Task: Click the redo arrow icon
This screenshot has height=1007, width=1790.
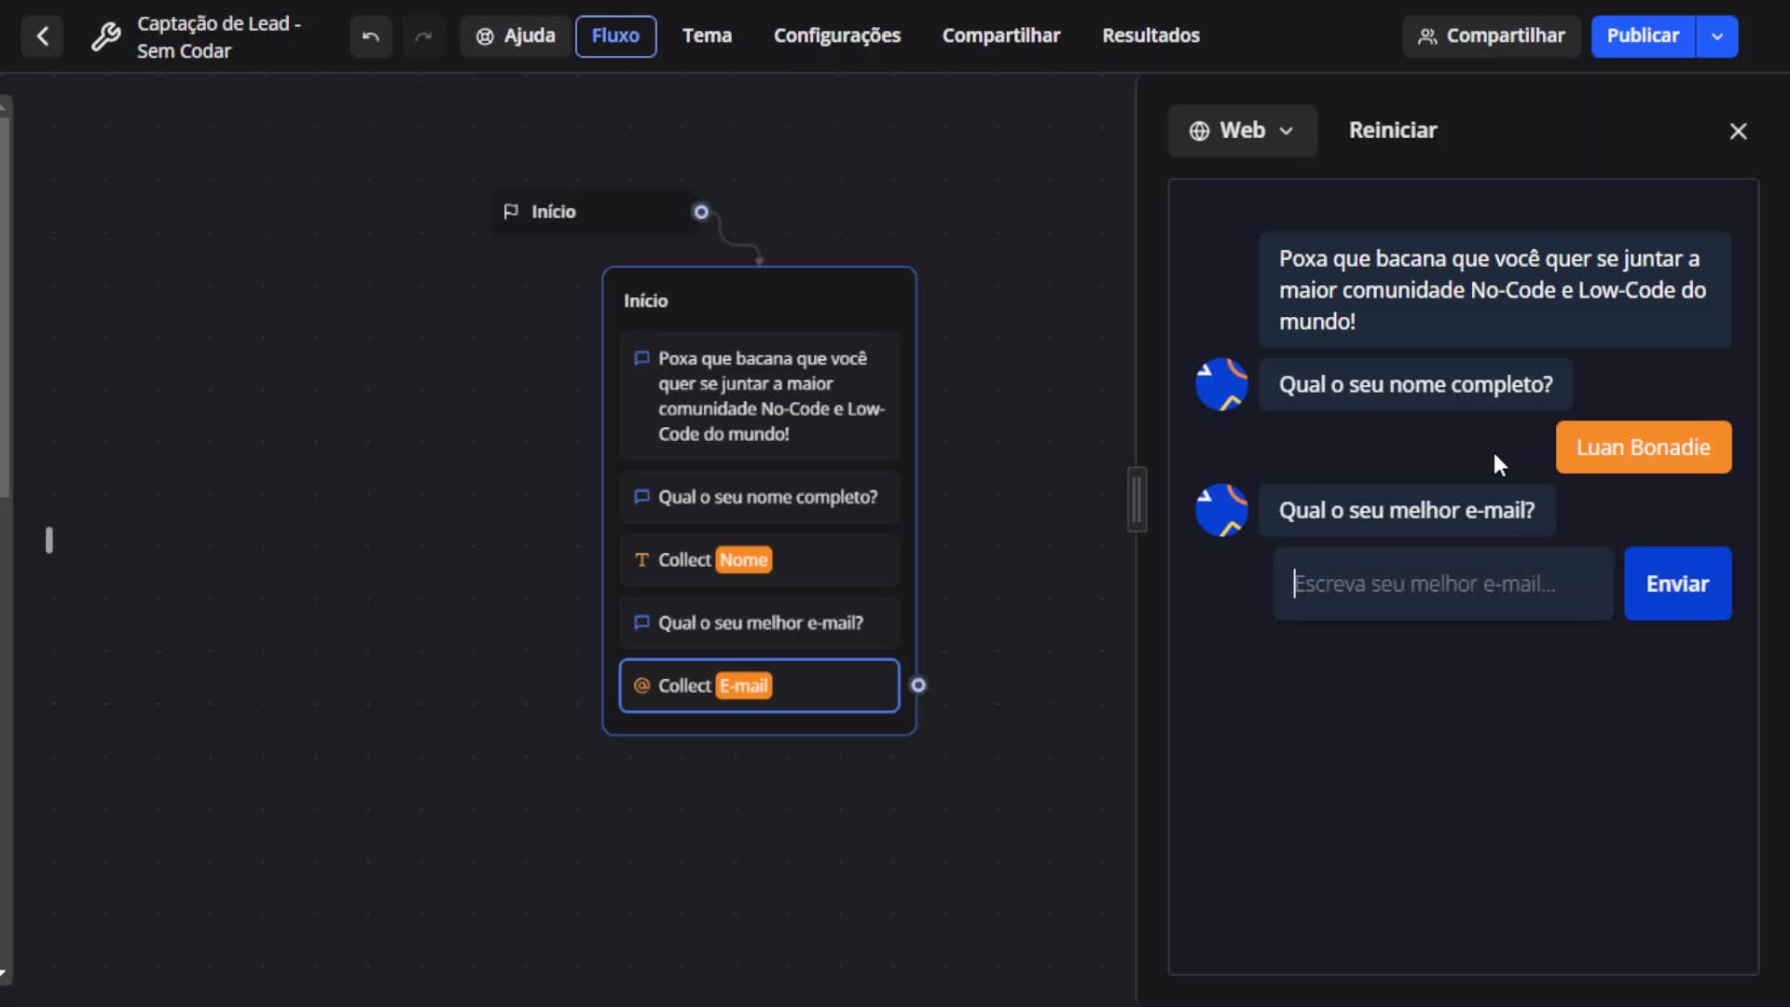Action: coord(423,36)
